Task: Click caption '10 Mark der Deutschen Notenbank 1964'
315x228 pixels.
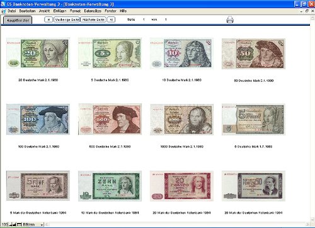Action: pos(110,213)
